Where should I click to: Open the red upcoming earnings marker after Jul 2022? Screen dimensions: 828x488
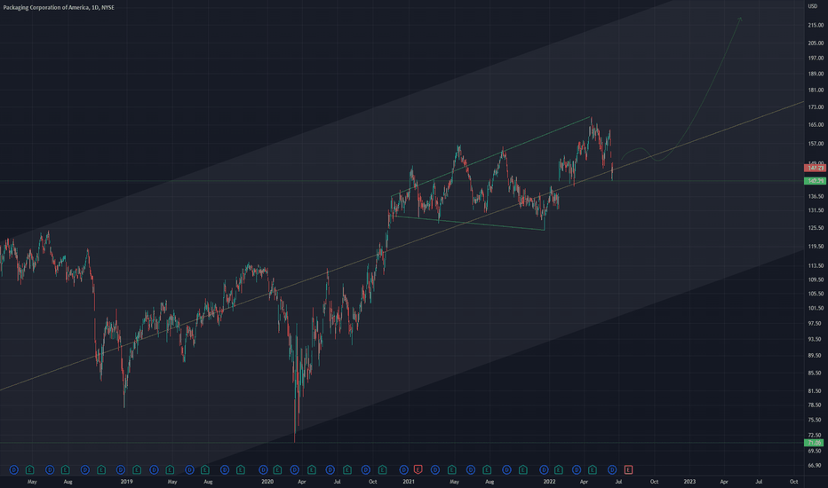click(x=628, y=469)
